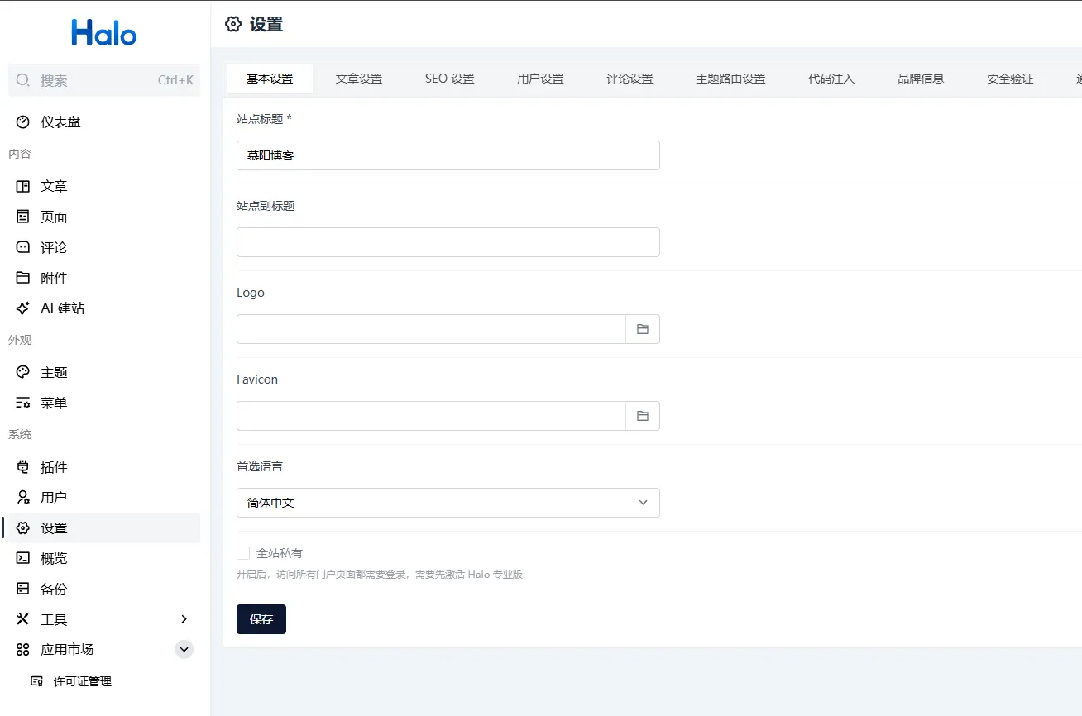The width and height of the screenshot is (1082, 716).
Task: Open 附件 folder icon in sidebar
Action: click(x=23, y=278)
